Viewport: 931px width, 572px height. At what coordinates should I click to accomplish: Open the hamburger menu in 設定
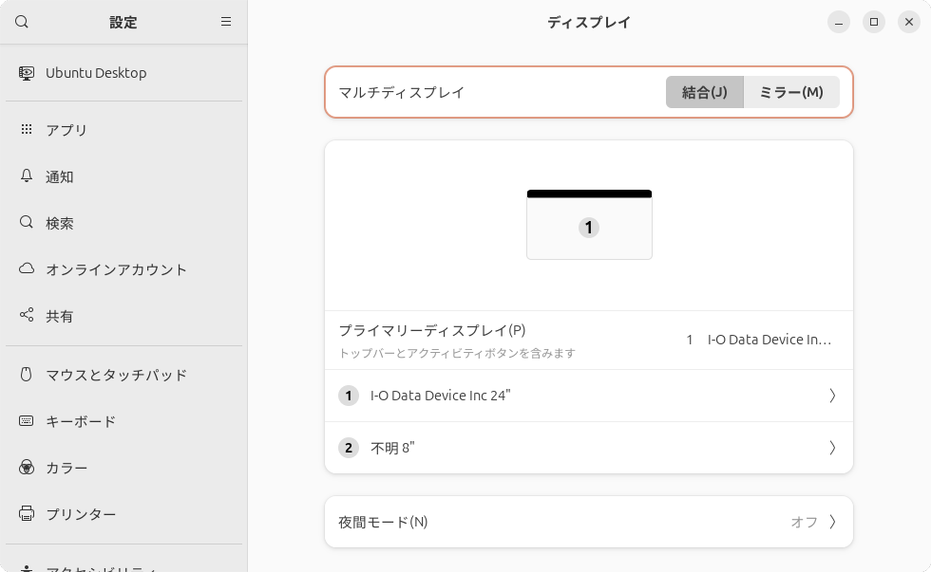pyautogui.click(x=226, y=21)
